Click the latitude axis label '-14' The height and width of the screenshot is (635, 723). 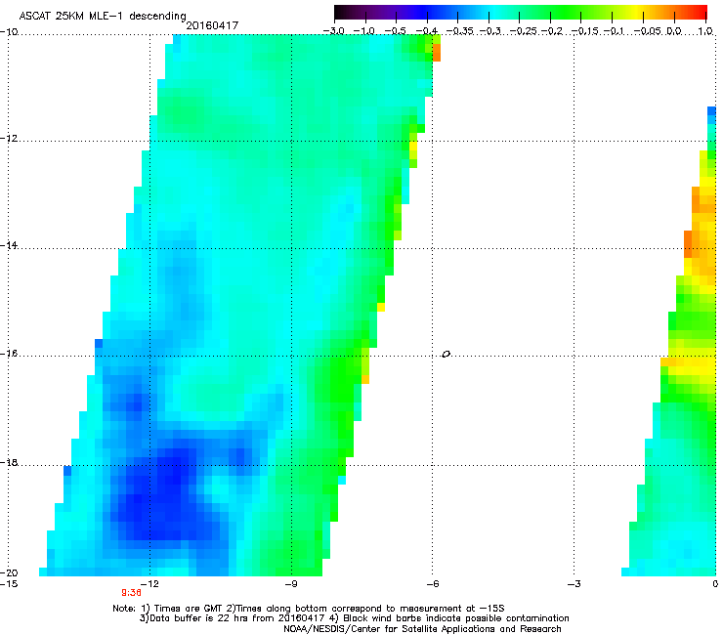point(9,245)
